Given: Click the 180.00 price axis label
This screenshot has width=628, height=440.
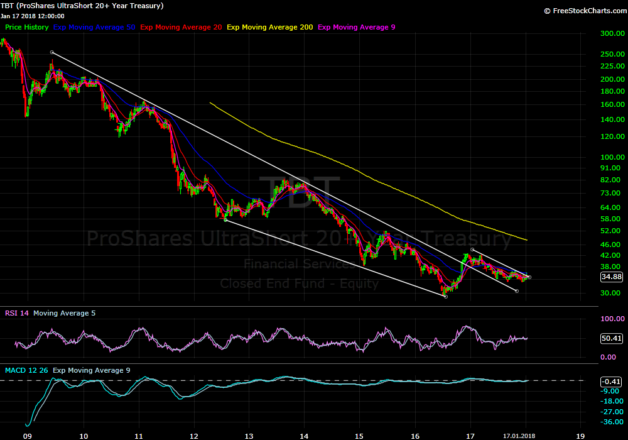Looking at the screenshot, I should click(x=612, y=91).
